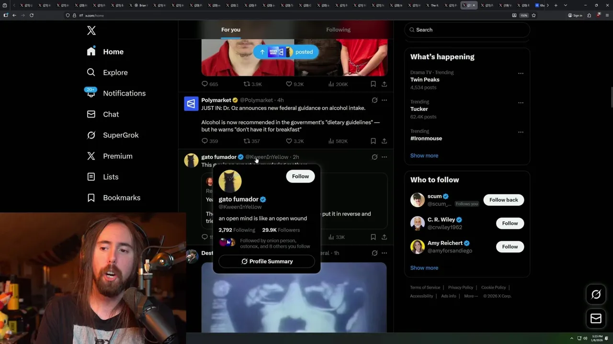View analytics showing 206K views

tap(338, 84)
